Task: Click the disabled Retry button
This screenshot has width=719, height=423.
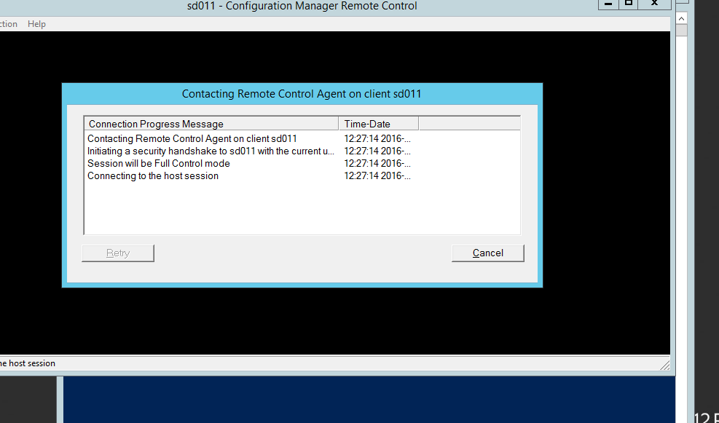Action: coord(117,253)
